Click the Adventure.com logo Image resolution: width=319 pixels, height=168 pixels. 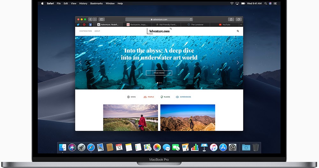[159, 31]
